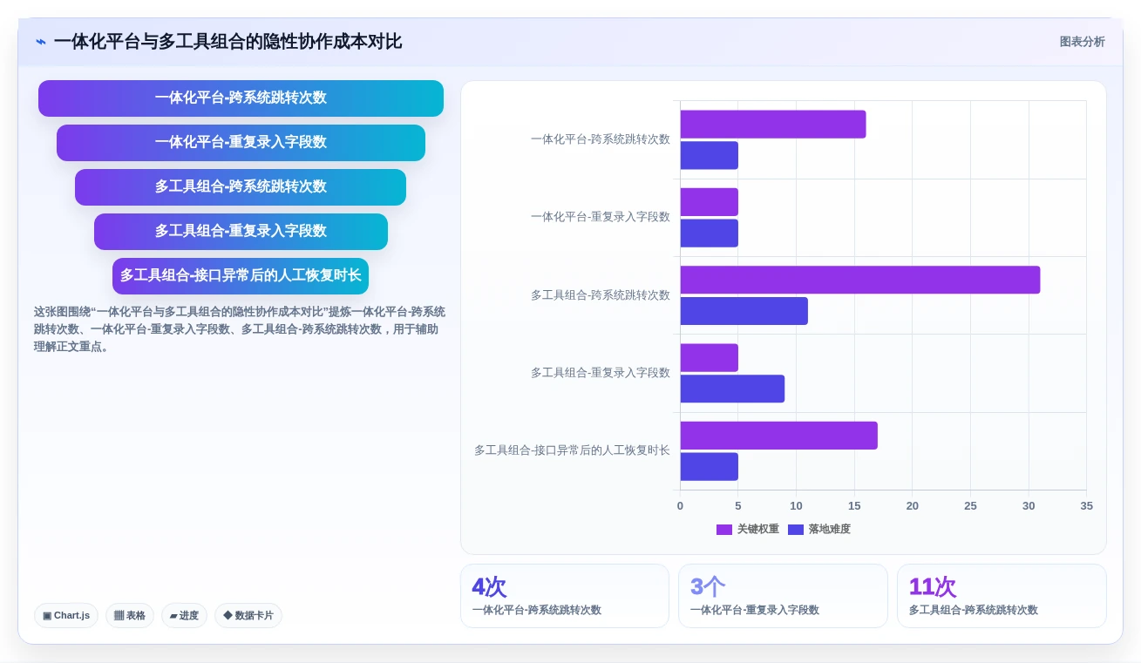Open the 4次 data card

click(x=565, y=596)
